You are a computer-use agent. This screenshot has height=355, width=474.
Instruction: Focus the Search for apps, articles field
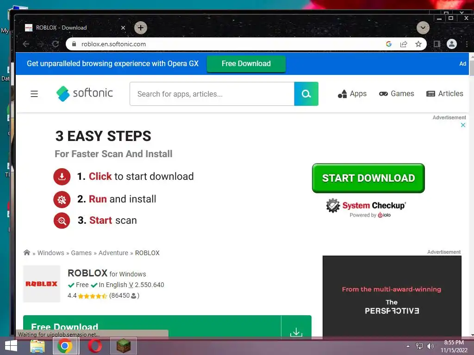[212, 94]
